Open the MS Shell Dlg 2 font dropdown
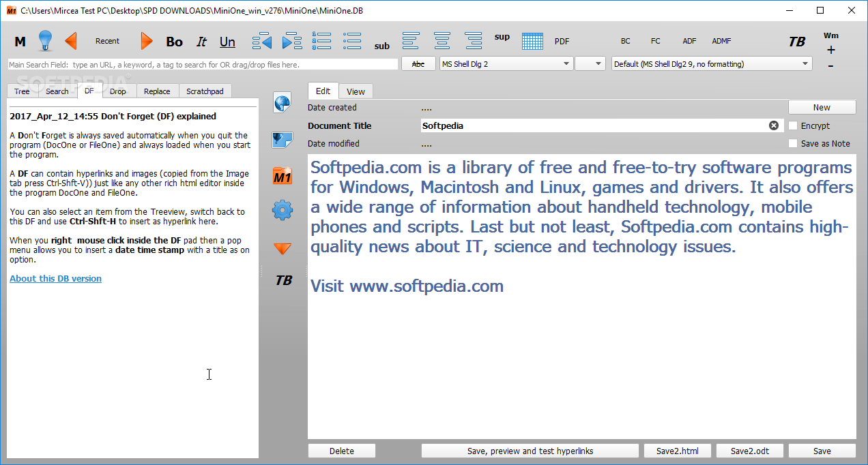 (x=506, y=64)
